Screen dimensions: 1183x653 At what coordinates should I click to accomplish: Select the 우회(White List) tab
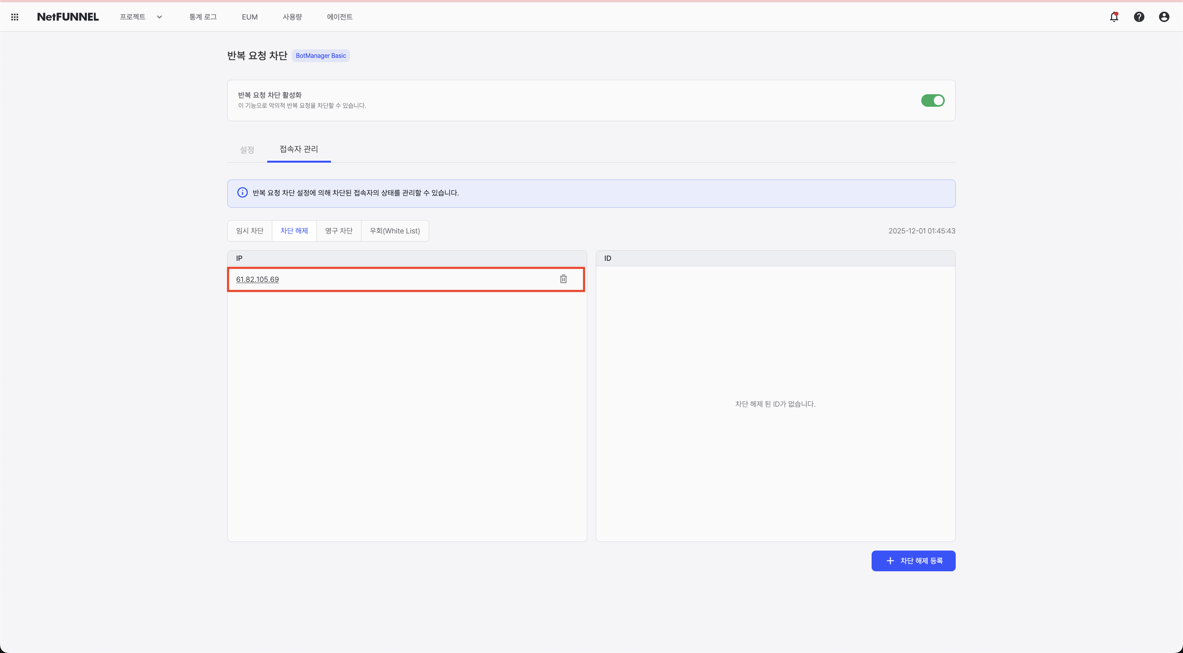pos(395,231)
